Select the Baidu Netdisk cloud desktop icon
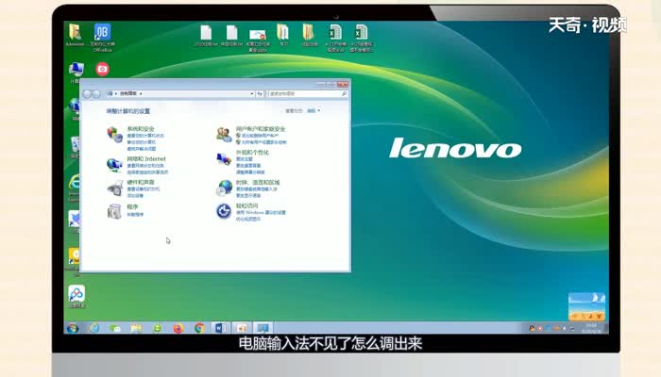The width and height of the screenshot is (661, 377). tap(76, 296)
